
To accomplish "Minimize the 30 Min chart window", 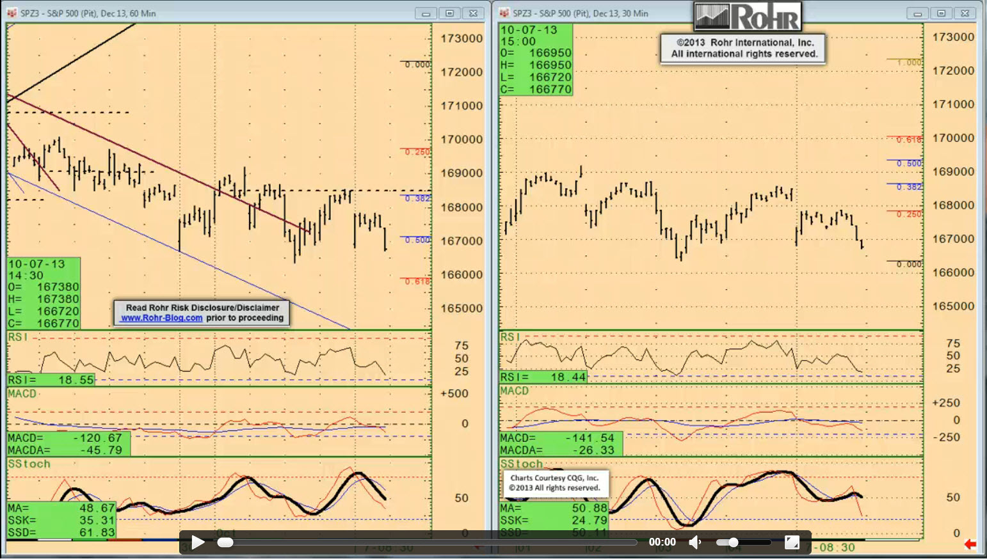I will [x=917, y=13].
